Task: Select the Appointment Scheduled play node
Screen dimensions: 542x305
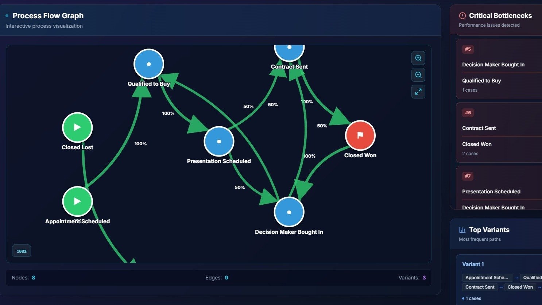Action: [77, 201]
